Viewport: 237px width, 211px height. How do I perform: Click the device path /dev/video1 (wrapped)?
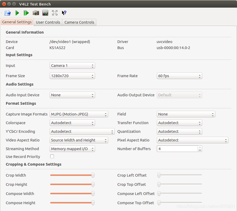click(70, 42)
